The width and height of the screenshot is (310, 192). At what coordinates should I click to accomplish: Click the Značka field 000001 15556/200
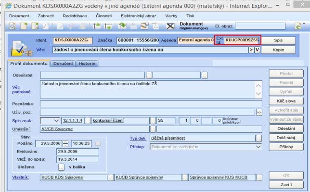coord(138,40)
